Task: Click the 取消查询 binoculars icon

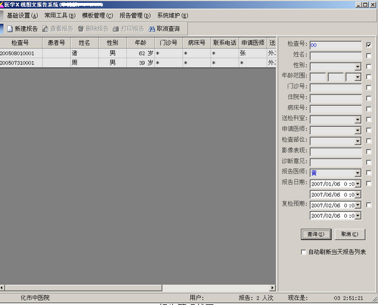Action: pyautogui.click(x=152, y=29)
